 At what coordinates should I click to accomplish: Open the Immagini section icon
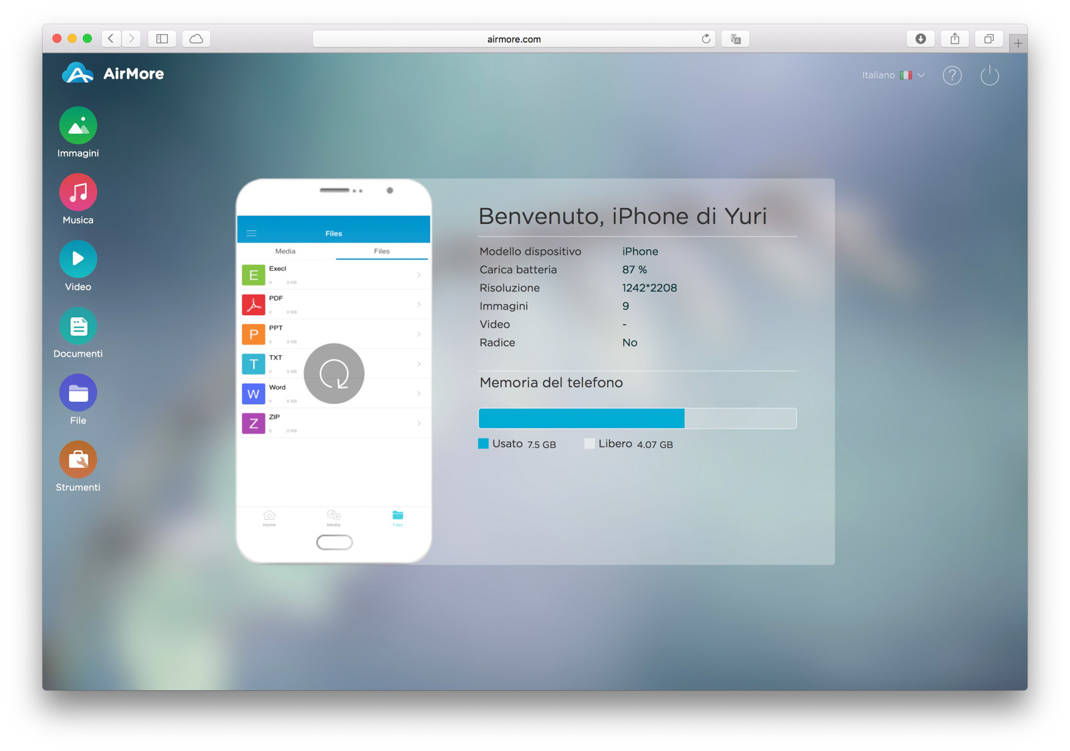tap(78, 126)
